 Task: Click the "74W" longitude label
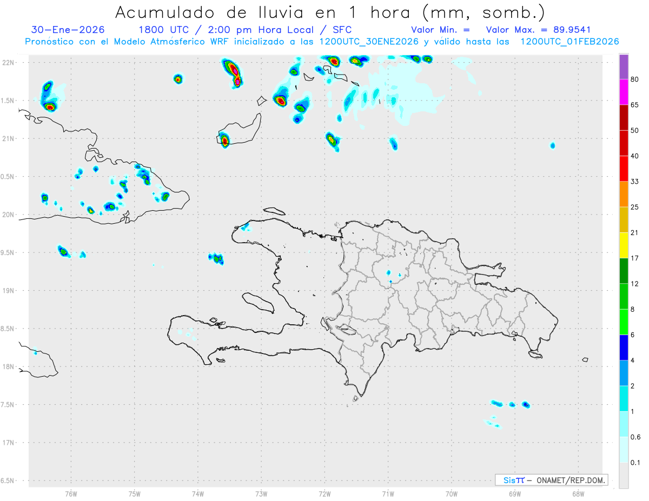click(198, 494)
